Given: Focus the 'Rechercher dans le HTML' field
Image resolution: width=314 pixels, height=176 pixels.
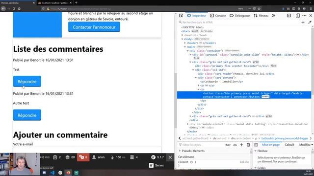Looking at the screenshot, I should coord(238,22).
